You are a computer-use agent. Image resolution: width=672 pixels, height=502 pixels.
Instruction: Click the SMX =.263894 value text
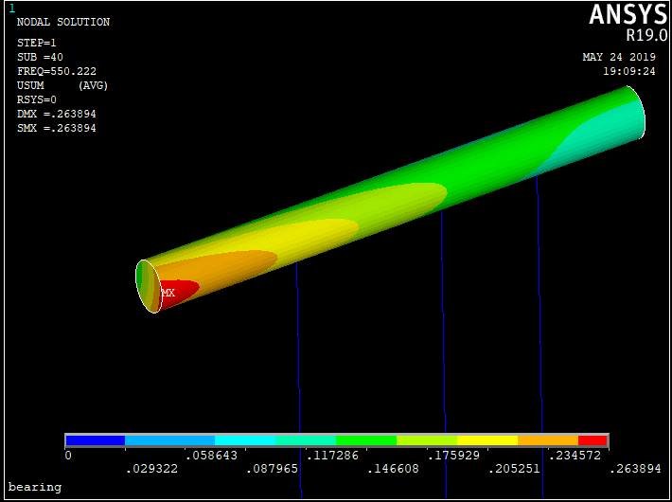pos(57,128)
